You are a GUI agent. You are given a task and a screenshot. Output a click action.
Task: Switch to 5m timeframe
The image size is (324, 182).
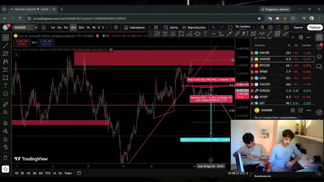tap(66, 27)
